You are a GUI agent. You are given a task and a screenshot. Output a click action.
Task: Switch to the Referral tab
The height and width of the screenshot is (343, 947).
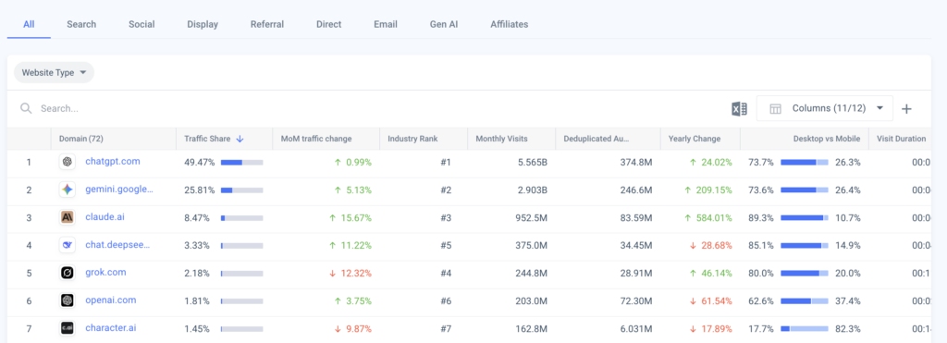(x=267, y=24)
